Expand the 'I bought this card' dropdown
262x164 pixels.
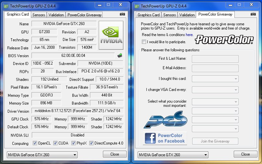pyautogui.click(x=215, y=79)
